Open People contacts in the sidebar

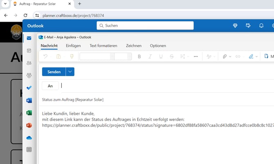tap(29, 63)
